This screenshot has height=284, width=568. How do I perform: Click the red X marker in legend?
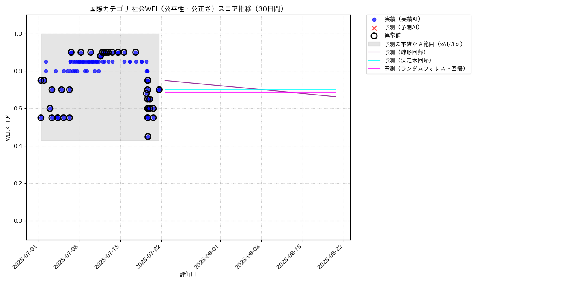(374, 28)
